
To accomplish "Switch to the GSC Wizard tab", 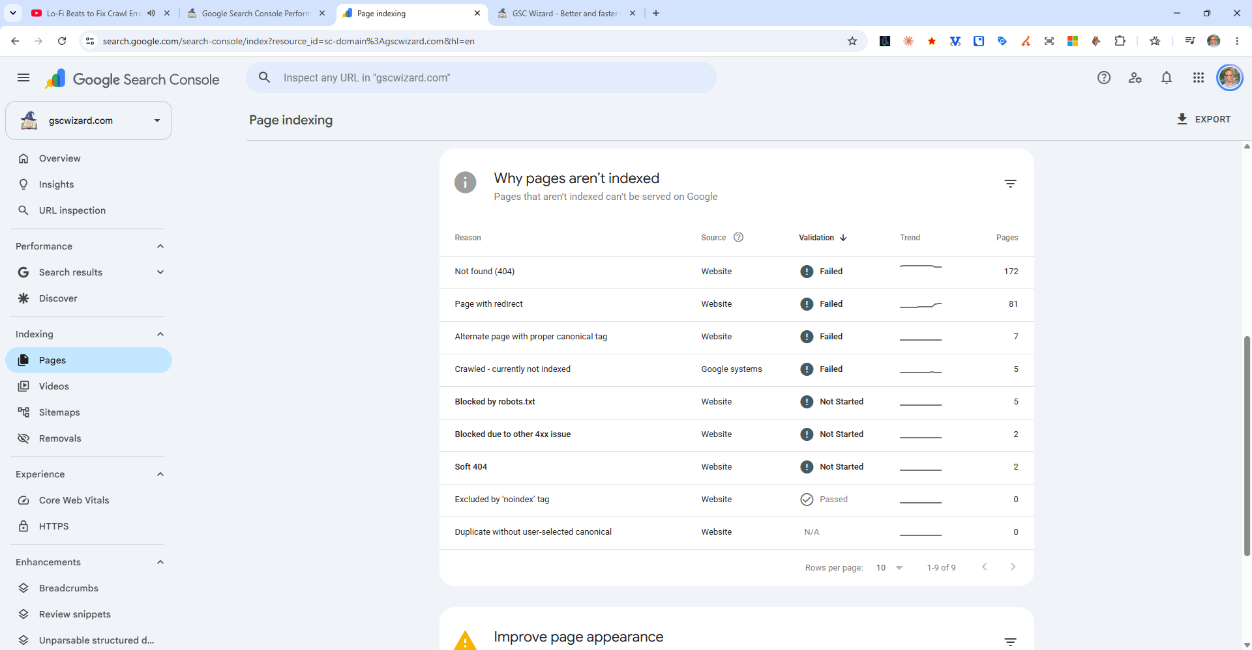I will click(566, 13).
